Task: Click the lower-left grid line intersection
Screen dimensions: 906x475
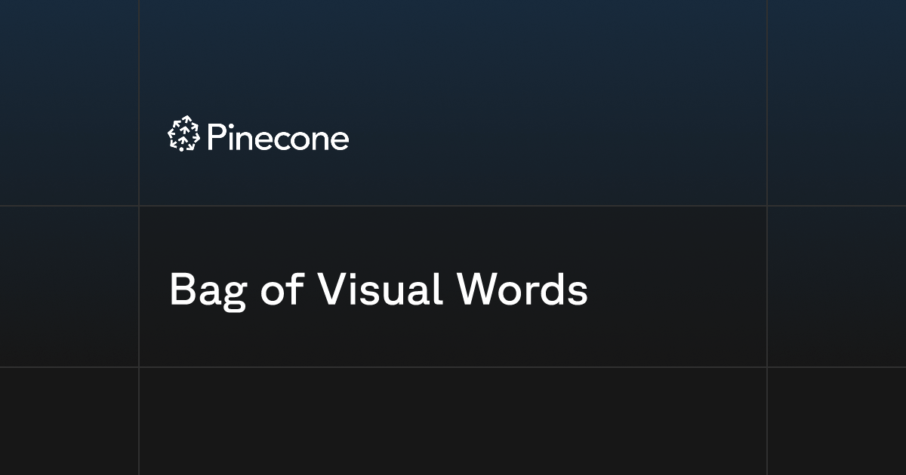Action: point(139,367)
